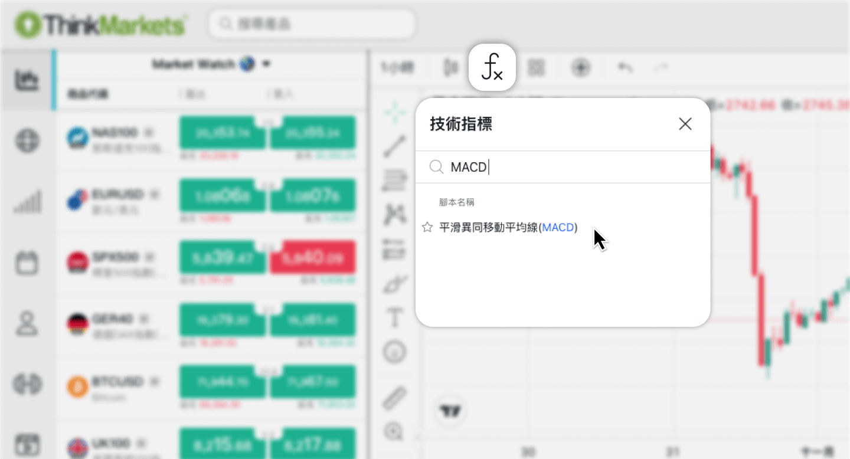Select the magnifier zoom tool
Screen dimensions: 850x459
(x=394, y=432)
